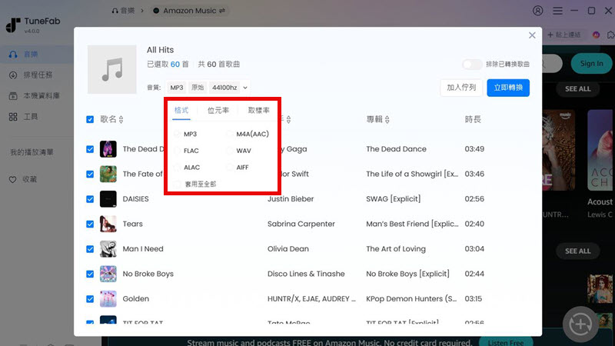Toggle the 排除已轉換歌曲 switch
The image size is (615, 346).
472,65
